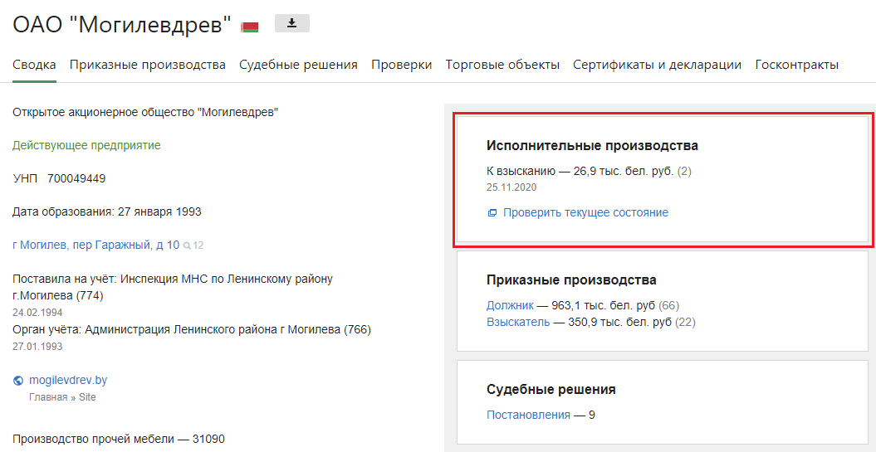Open the Проверки tab
Screen dimensions: 876x452
click(402, 65)
